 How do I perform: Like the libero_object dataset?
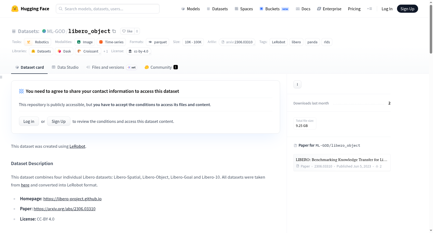[127, 31]
